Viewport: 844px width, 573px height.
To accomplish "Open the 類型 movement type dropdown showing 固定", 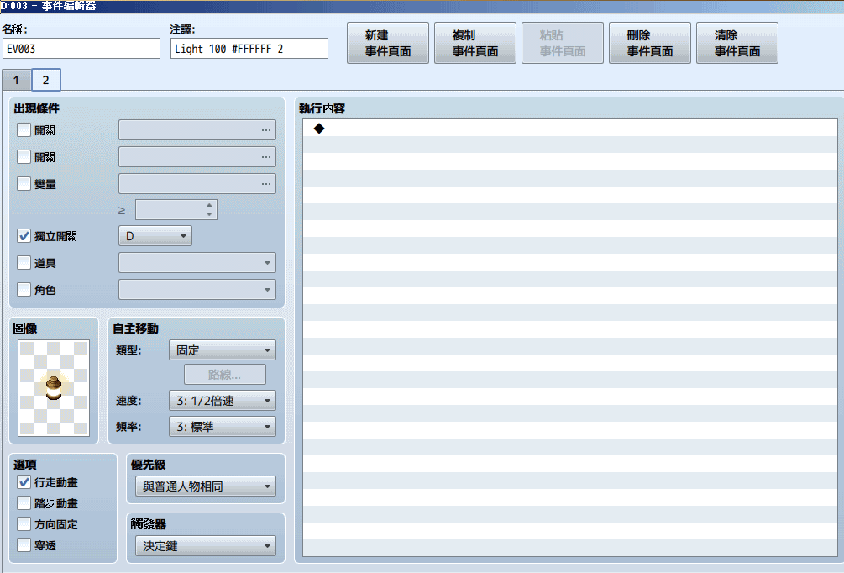I will point(223,350).
